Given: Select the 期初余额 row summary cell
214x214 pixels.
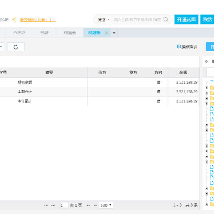Looking at the screenshot, I should pos(24,82).
